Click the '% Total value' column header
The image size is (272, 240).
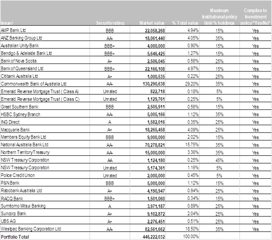pyautogui.click(x=185, y=23)
